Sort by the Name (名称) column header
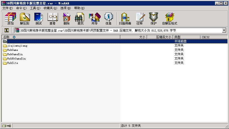Screen dimensions: 229x129 coord(6,37)
